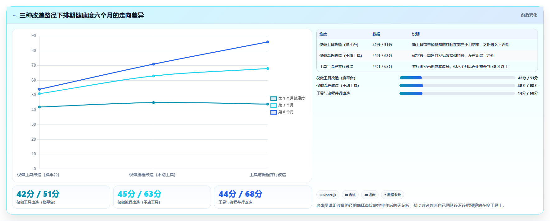Click progress bar for 仅做工具改造（换平台）
The image size is (550, 221).
click(x=457, y=78)
